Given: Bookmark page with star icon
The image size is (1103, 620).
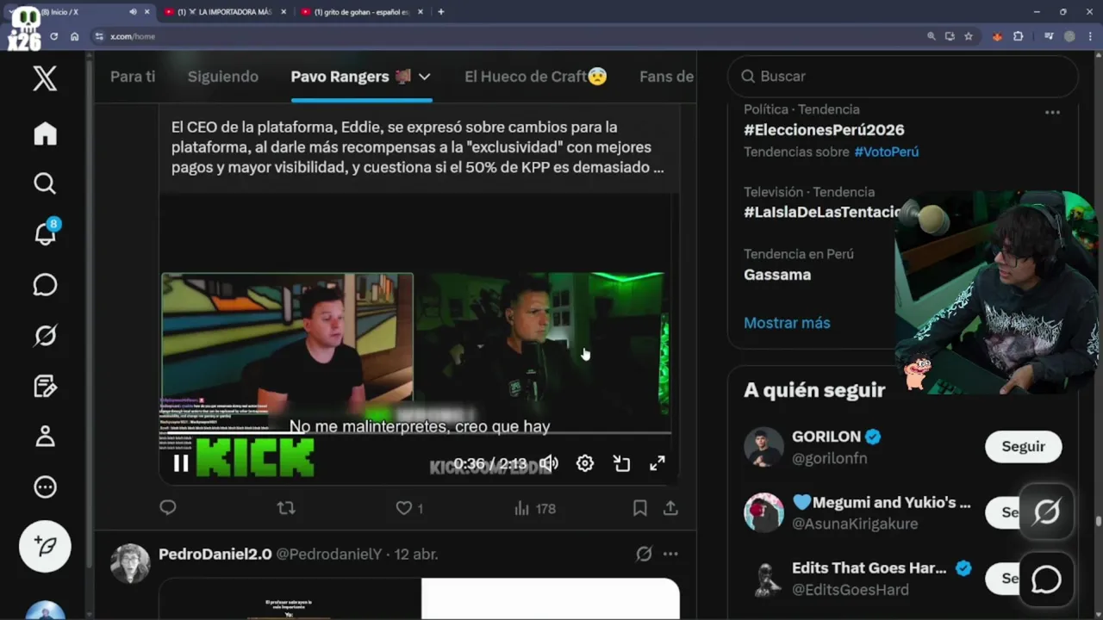Looking at the screenshot, I should click(969, 36).
